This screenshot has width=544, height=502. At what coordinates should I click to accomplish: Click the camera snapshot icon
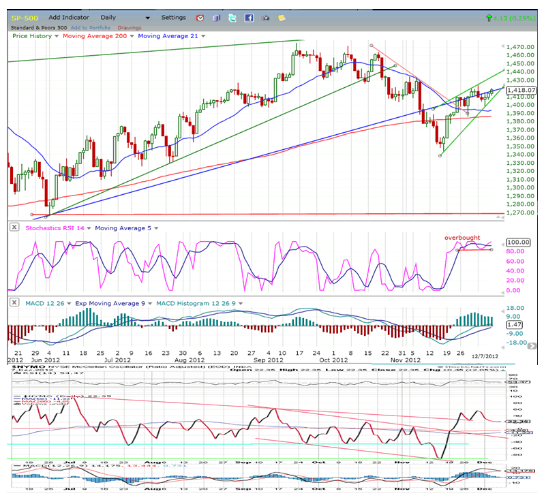click(265, 18)
